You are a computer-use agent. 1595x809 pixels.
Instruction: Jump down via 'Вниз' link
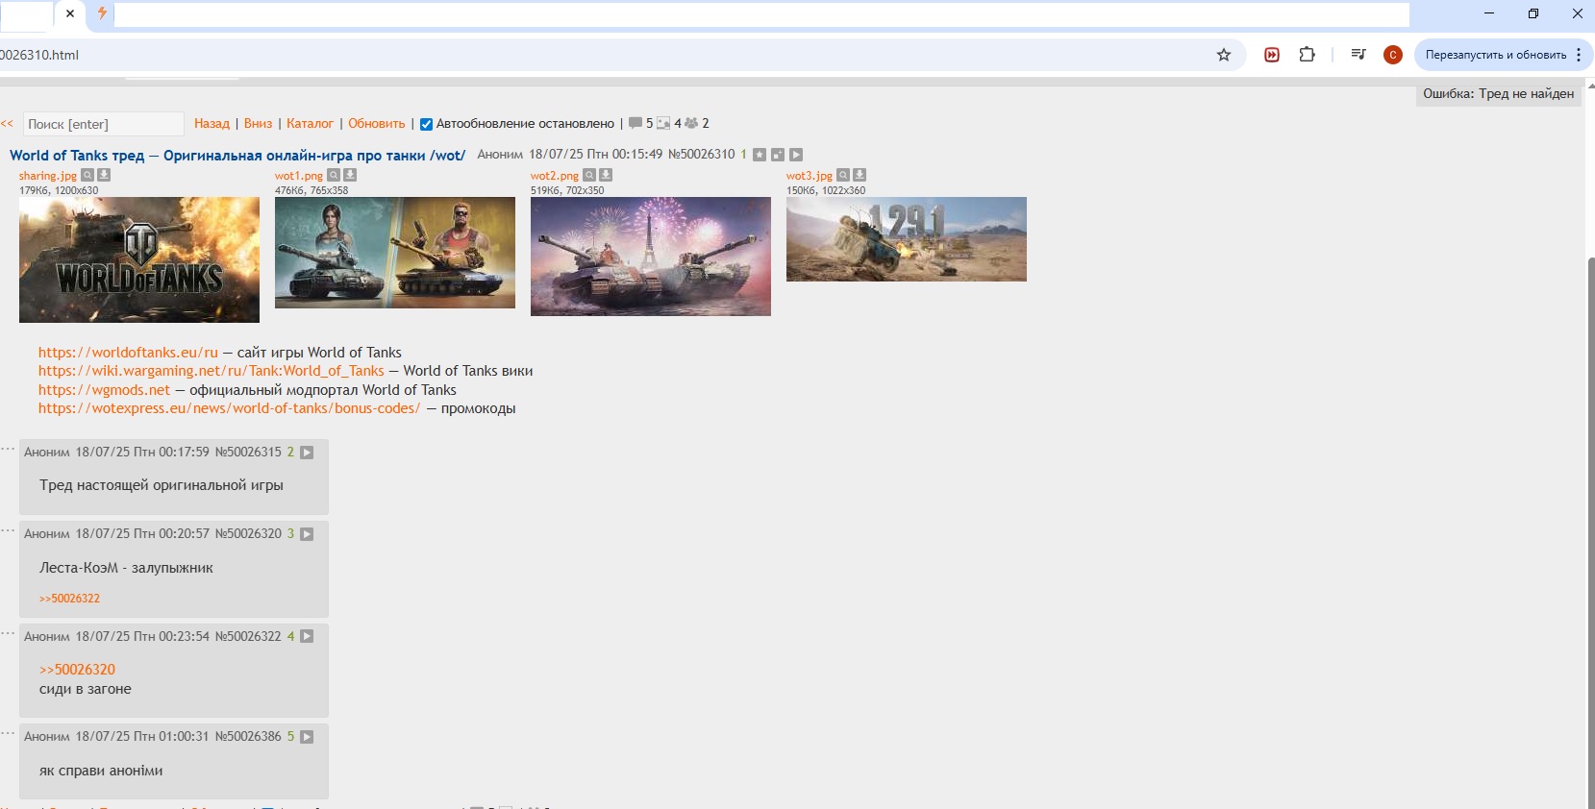click(x=258, y=124)
